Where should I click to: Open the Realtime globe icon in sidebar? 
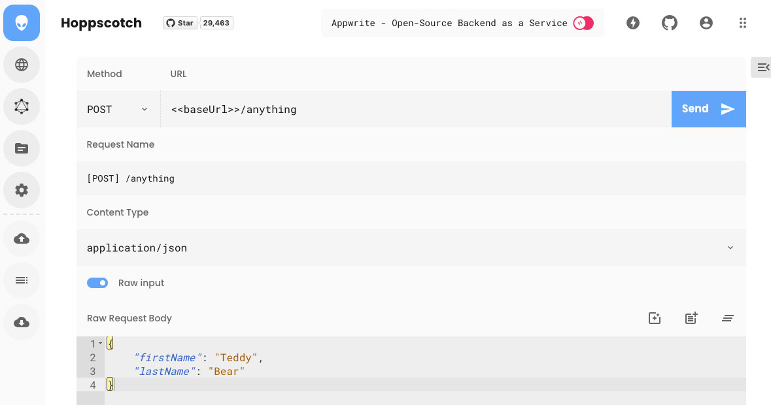pyautogui.click(x=22, y=65)
